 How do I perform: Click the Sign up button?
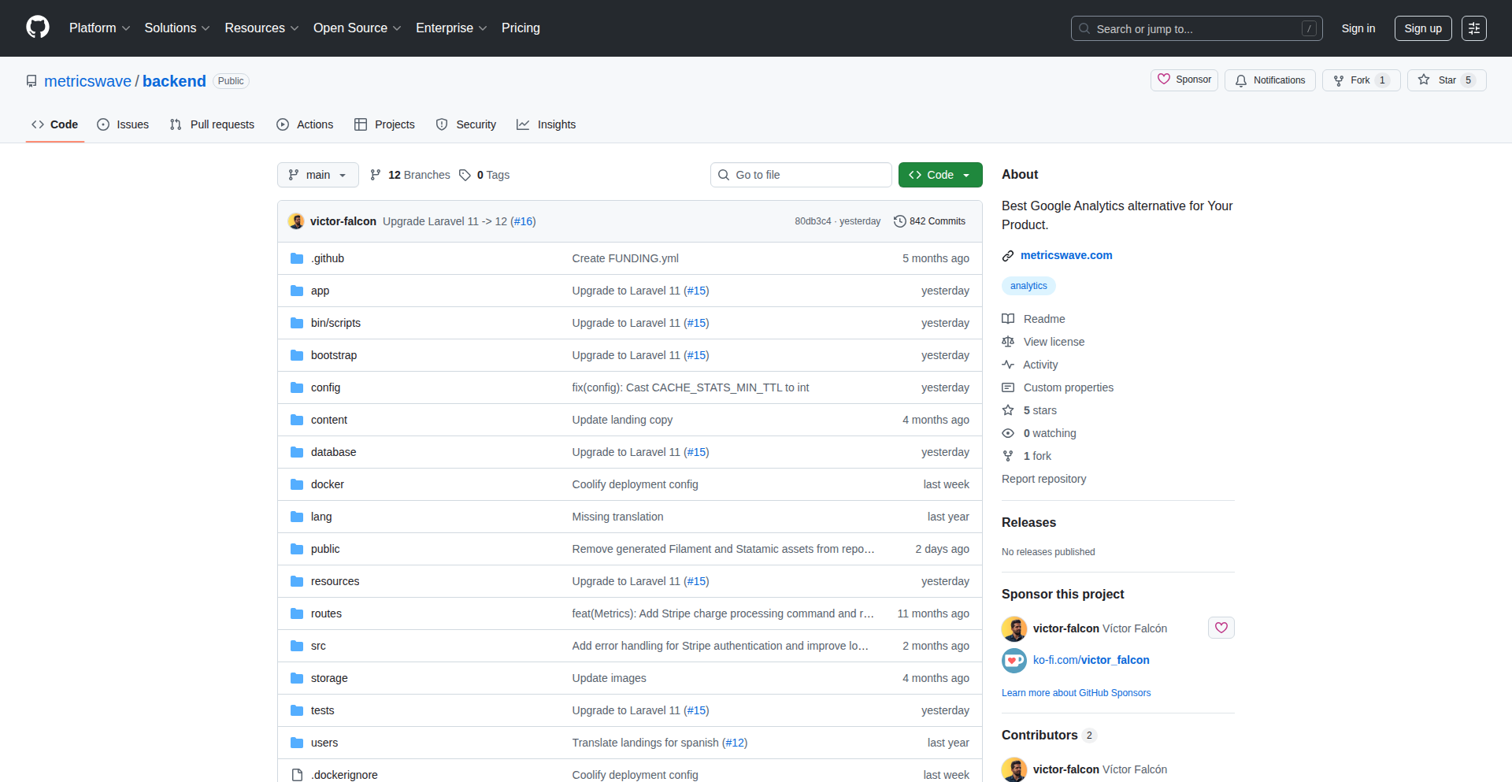click(x=1422, y=28)
